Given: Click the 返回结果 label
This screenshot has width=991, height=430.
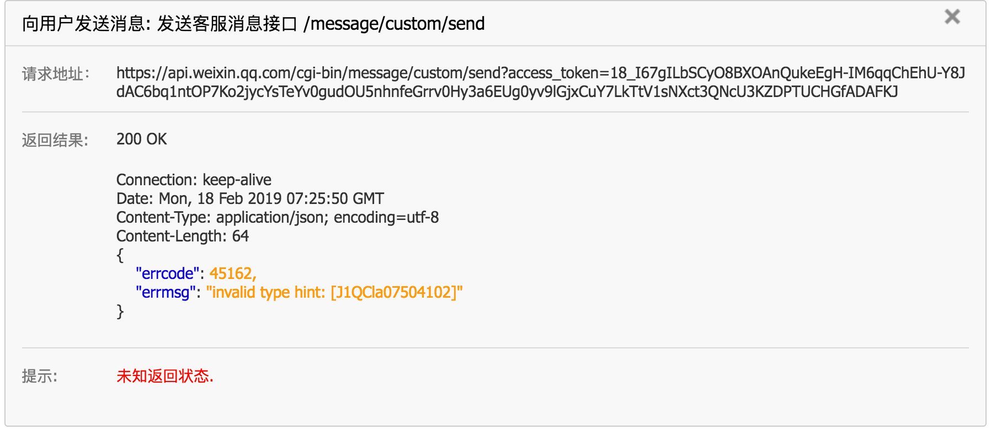Looking at the screenshot, I should 55,140.
